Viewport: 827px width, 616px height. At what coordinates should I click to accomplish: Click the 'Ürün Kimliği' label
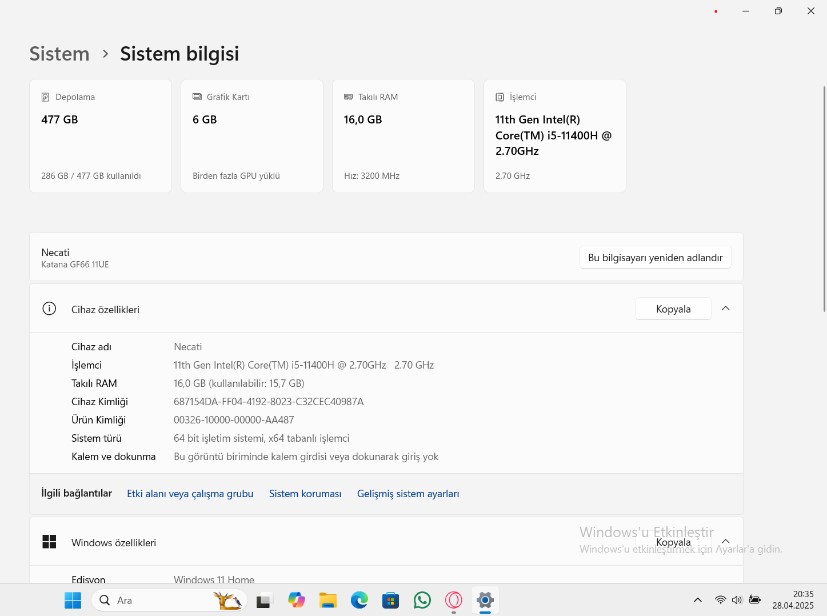click(98, 420)
